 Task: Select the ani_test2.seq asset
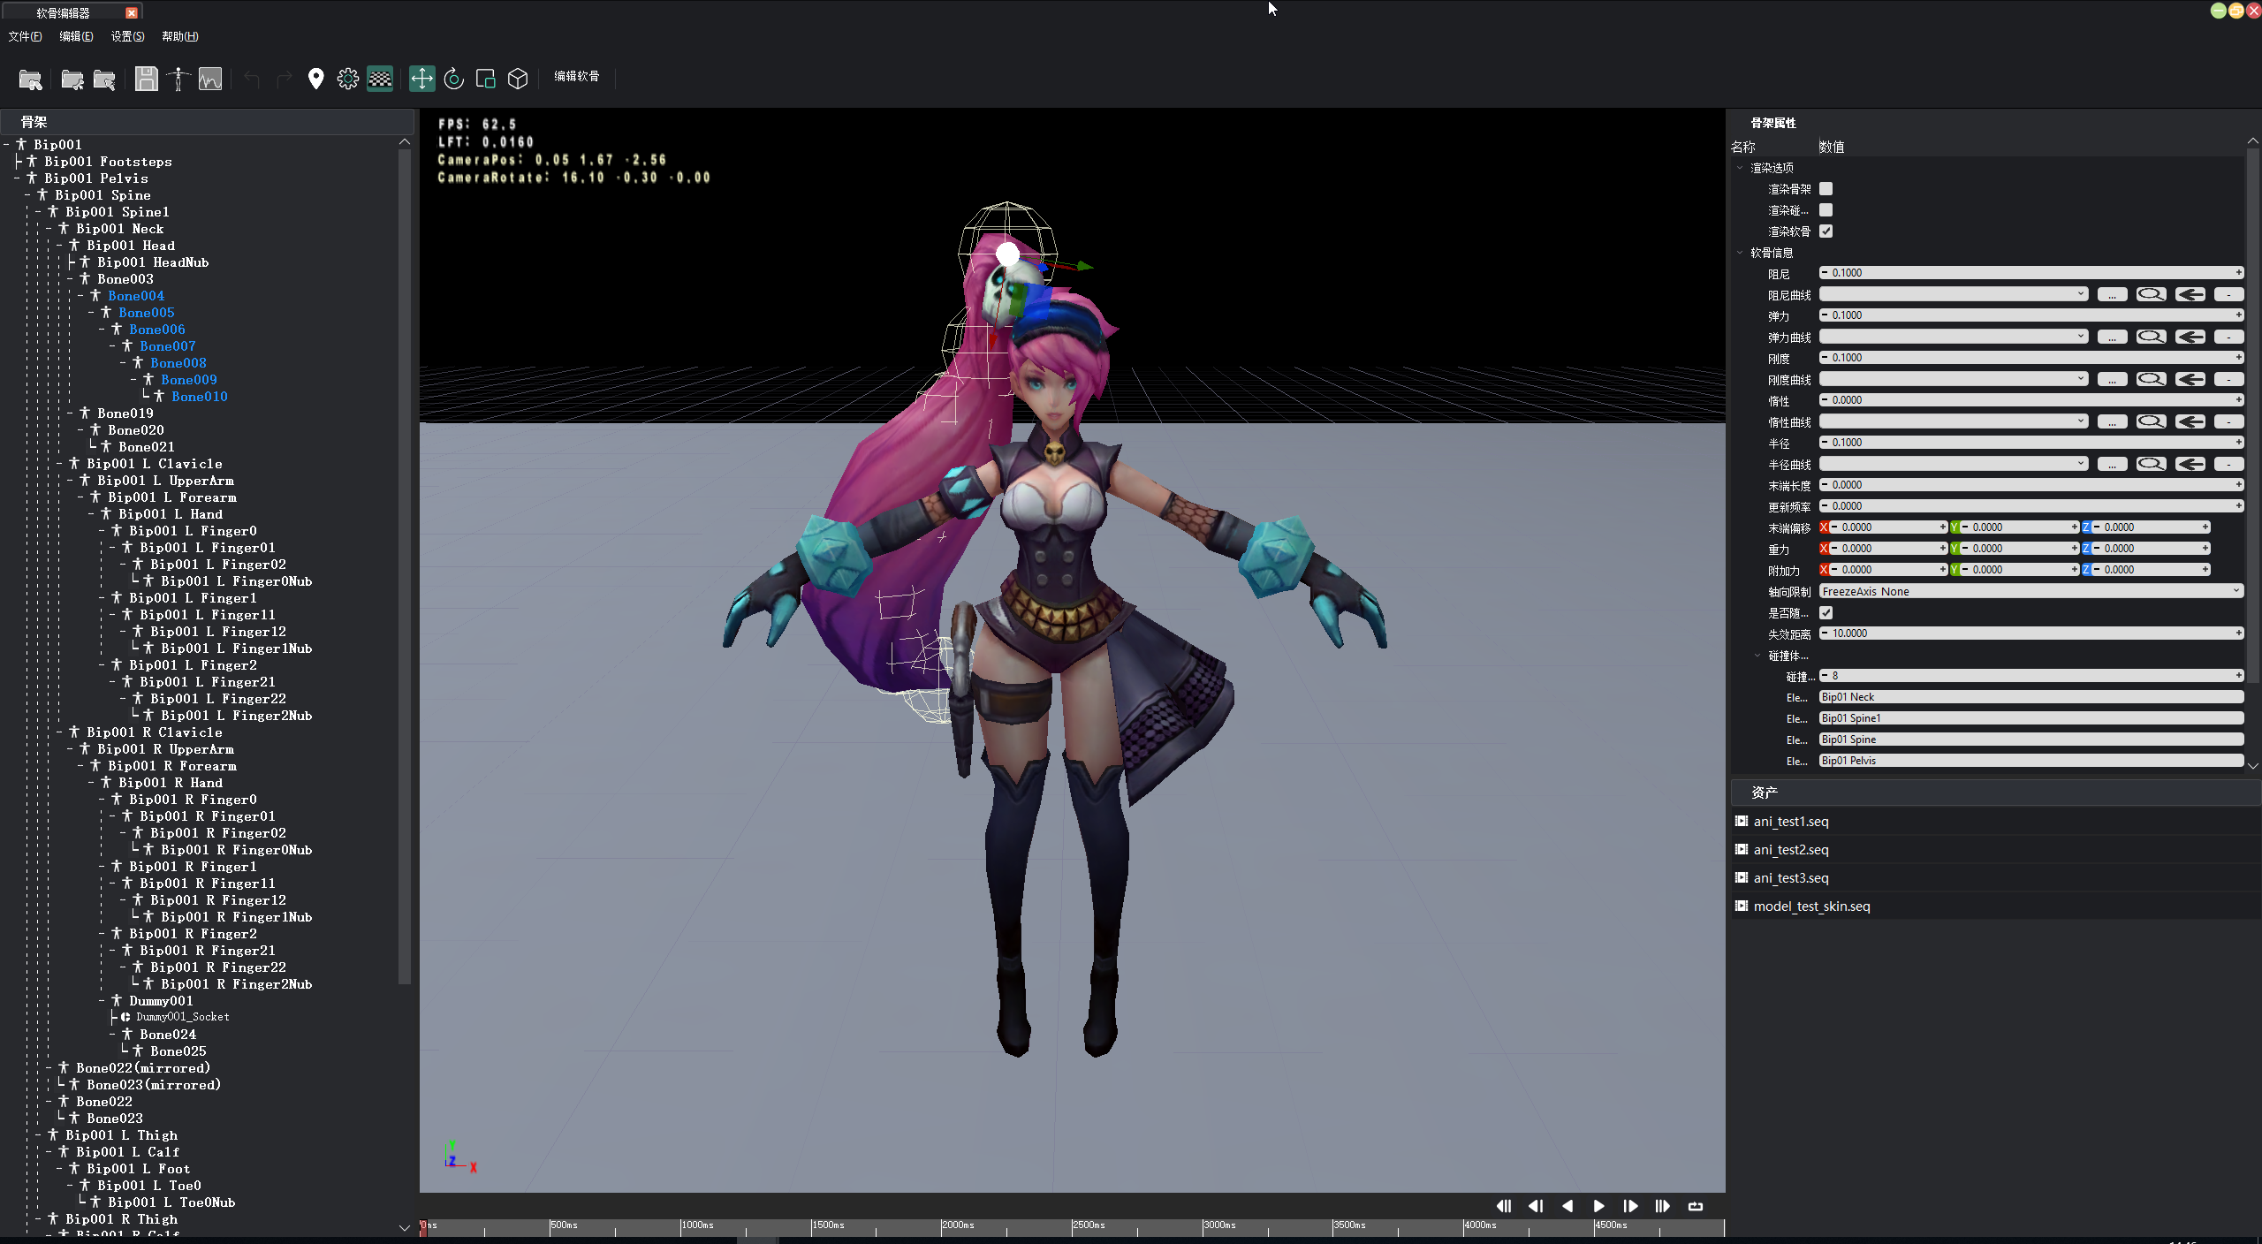1791,850
